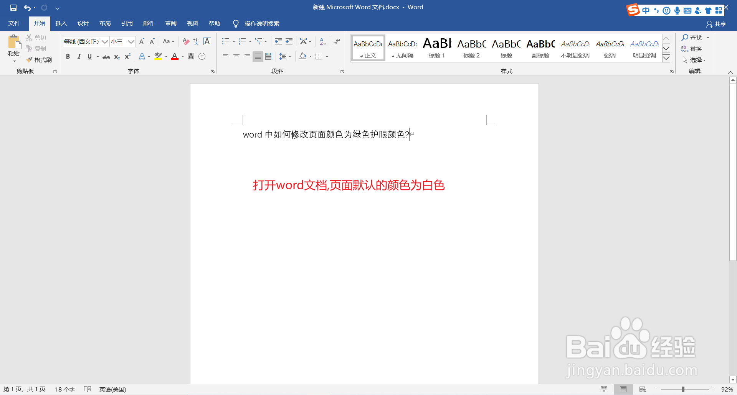Click the distributed alignment icon
The image size is (737, 395).
(269, 56)
